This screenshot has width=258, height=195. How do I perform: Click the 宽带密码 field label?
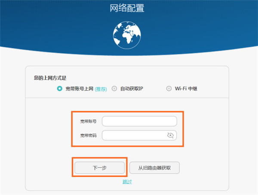coord(88,135)
